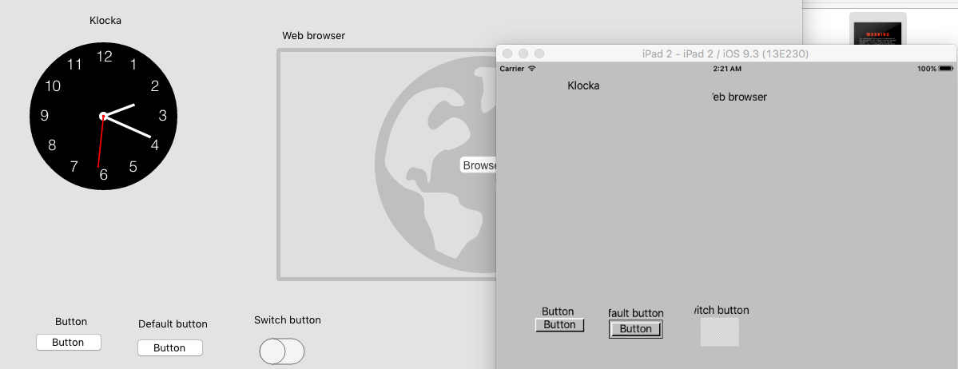The height and width of the screenshot is (369, 958).
Task: Click the WARNING image thumbnail
Action: [x=877, y=34]
